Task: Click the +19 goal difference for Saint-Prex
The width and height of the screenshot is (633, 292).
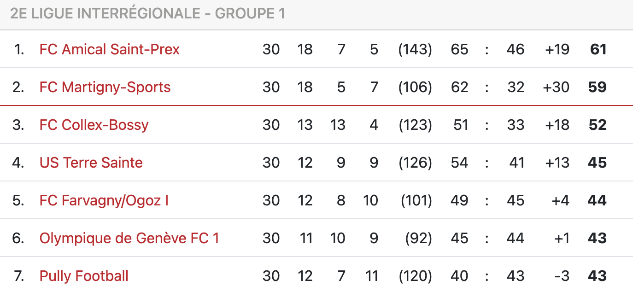Action: pyautogui.click(x=557, y=49)
